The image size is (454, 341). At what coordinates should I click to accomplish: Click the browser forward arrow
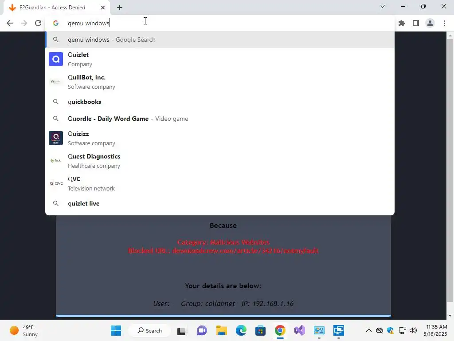pos(24,23)
